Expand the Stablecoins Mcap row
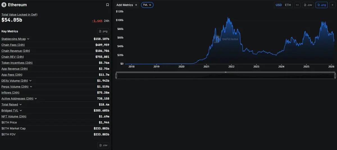 (28, 39)
